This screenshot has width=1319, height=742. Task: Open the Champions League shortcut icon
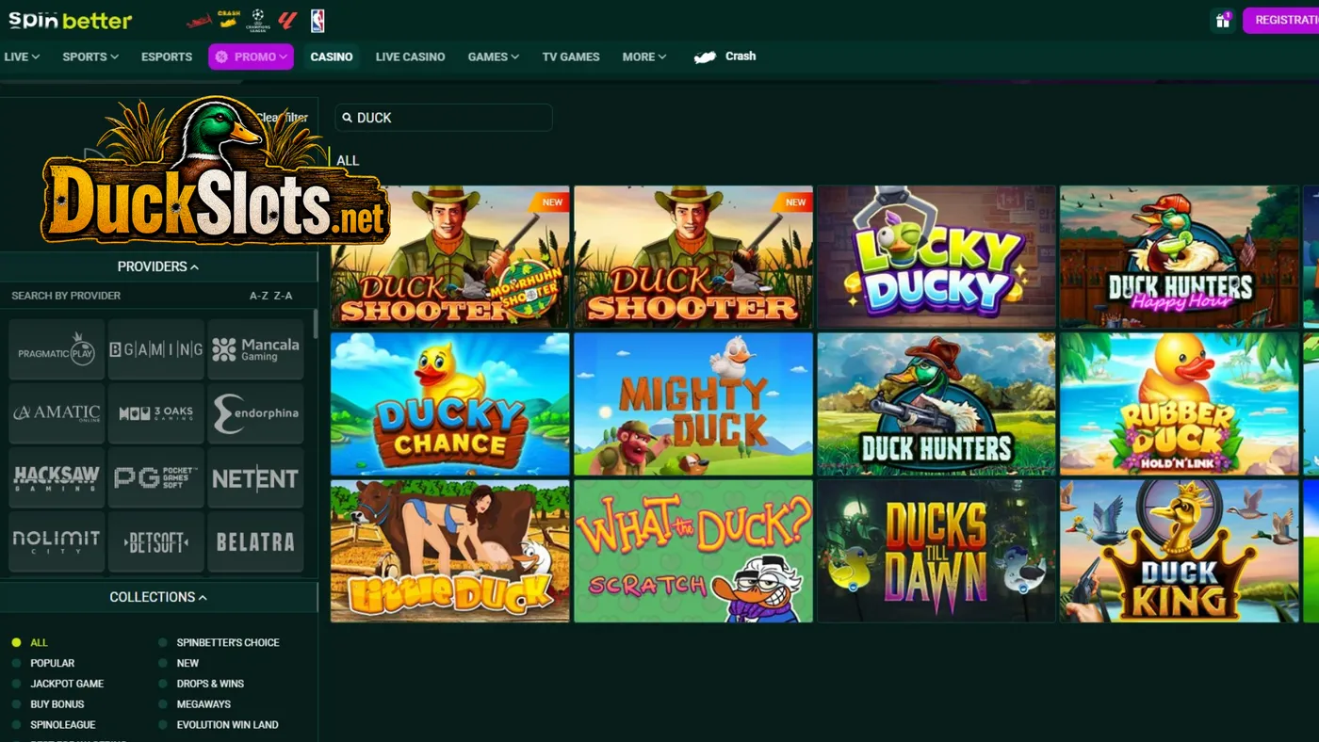point(259,20)
